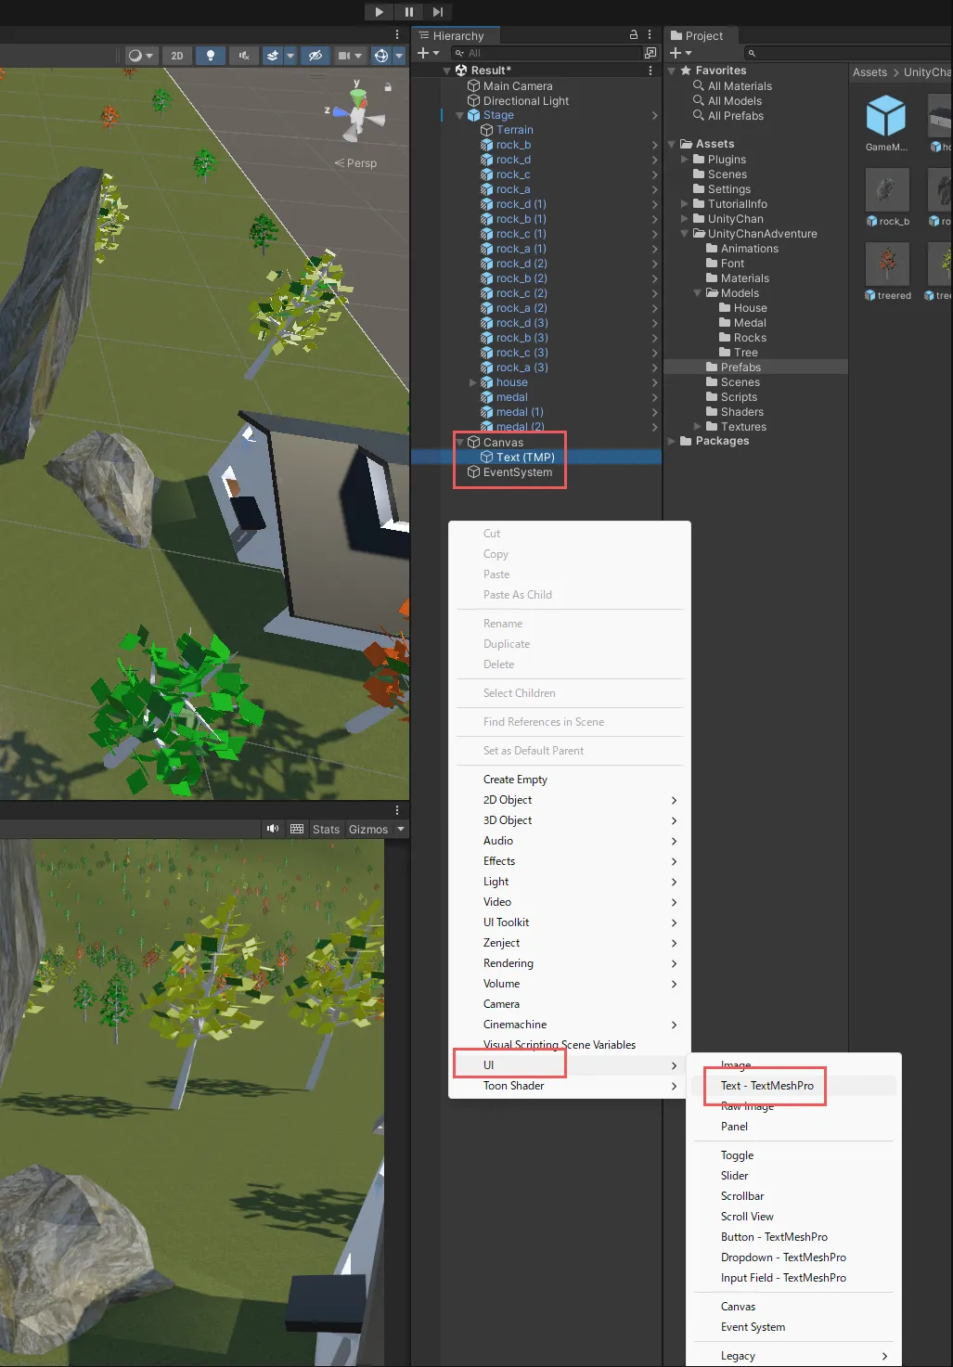Open the Gizmos dropdown arrow in Game view
The height and width of the screenshot is (1367, 953).
pos(401,829)
